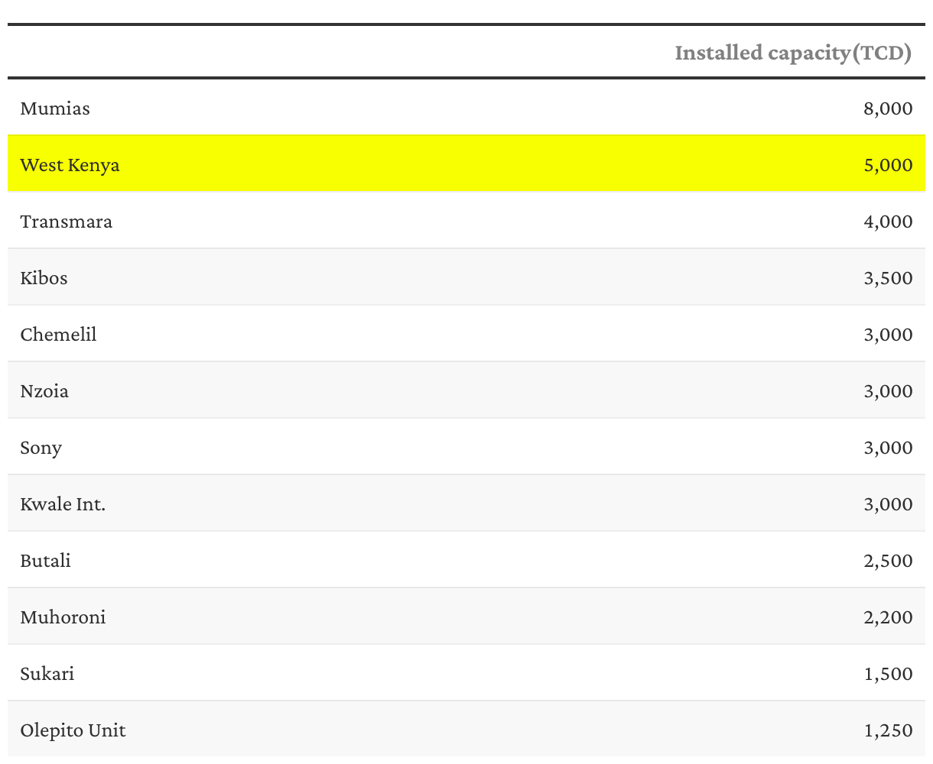Viewport: 933px width, 764px height.
Task: Select the Sukari row label
Action: click(x=47, y=674)
